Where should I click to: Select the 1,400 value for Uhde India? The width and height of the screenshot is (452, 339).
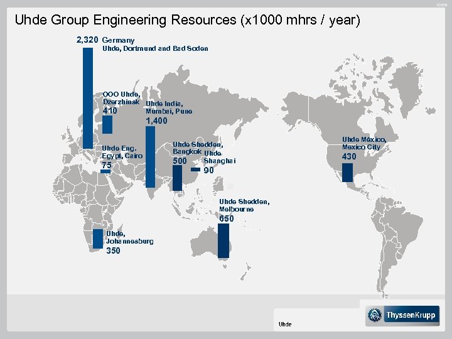click(x=156, y=121)
